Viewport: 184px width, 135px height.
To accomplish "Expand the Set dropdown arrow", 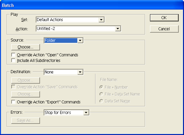I will (101, 20).
